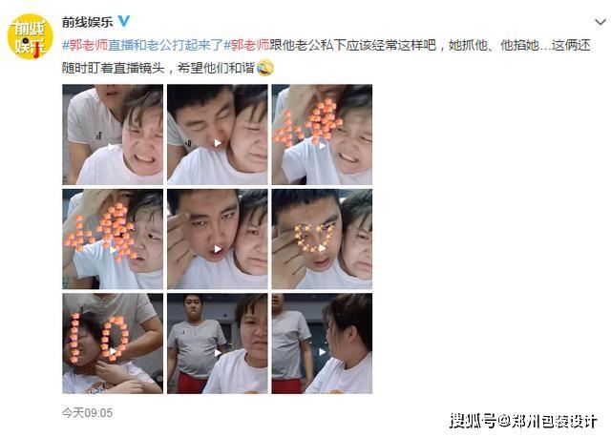Click the post text 希望他们和谐
This screenshot has height=437, width=611.
pyautogui.click(x=216, y=68)
